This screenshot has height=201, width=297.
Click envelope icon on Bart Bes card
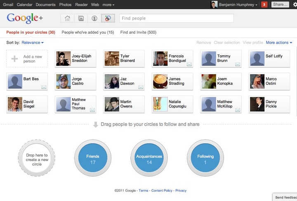point(44,87)
